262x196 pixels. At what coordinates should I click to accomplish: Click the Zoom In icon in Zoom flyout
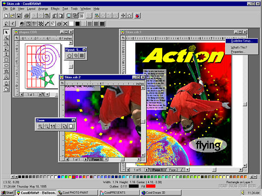point(40,126)
